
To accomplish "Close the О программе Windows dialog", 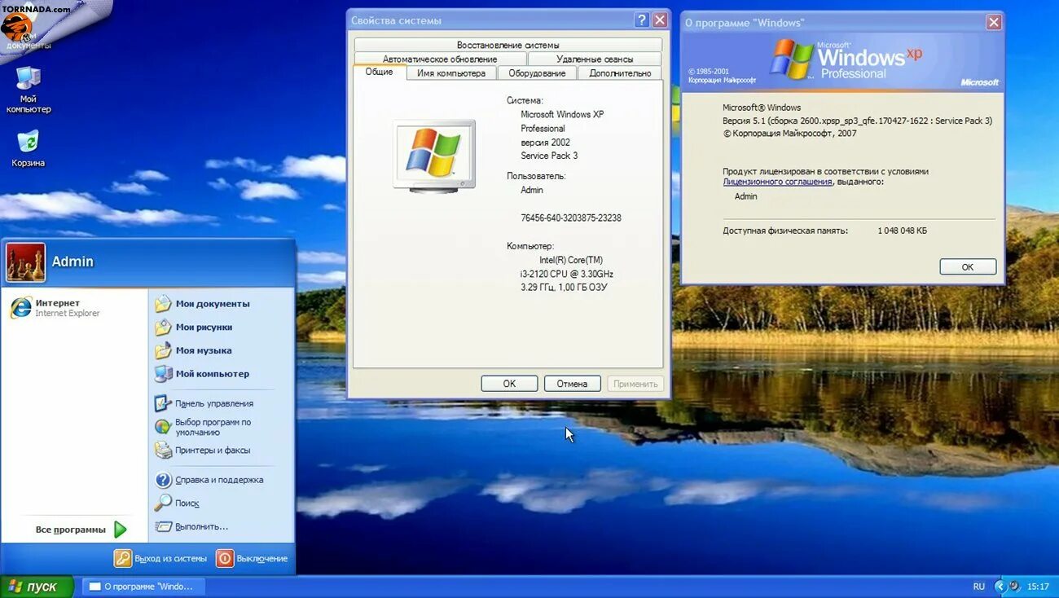I will click(x=994, y=23).
